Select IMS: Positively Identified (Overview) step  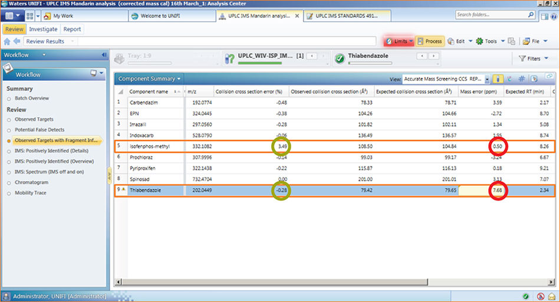click(x=54, y=162)
